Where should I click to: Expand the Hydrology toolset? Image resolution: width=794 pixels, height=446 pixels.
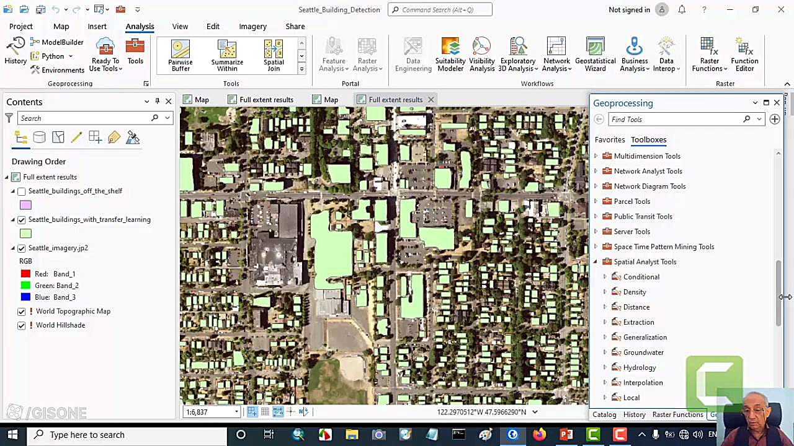[x=605, y=368]
